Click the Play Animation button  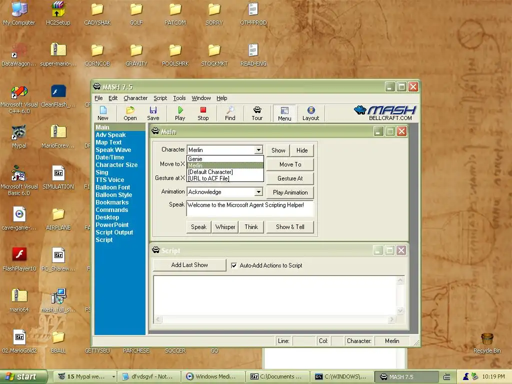290,192
